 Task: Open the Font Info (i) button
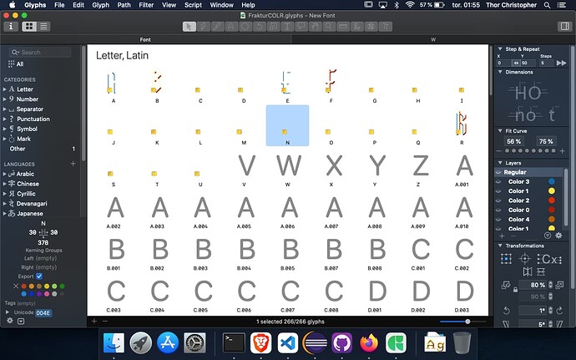point(11,27)
